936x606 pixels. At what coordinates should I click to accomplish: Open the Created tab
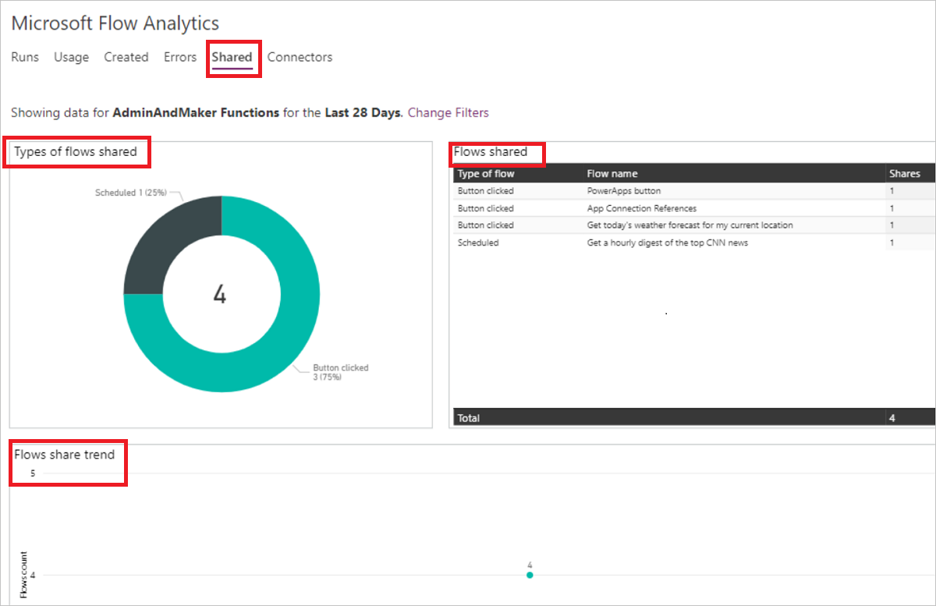click(126, 57)
